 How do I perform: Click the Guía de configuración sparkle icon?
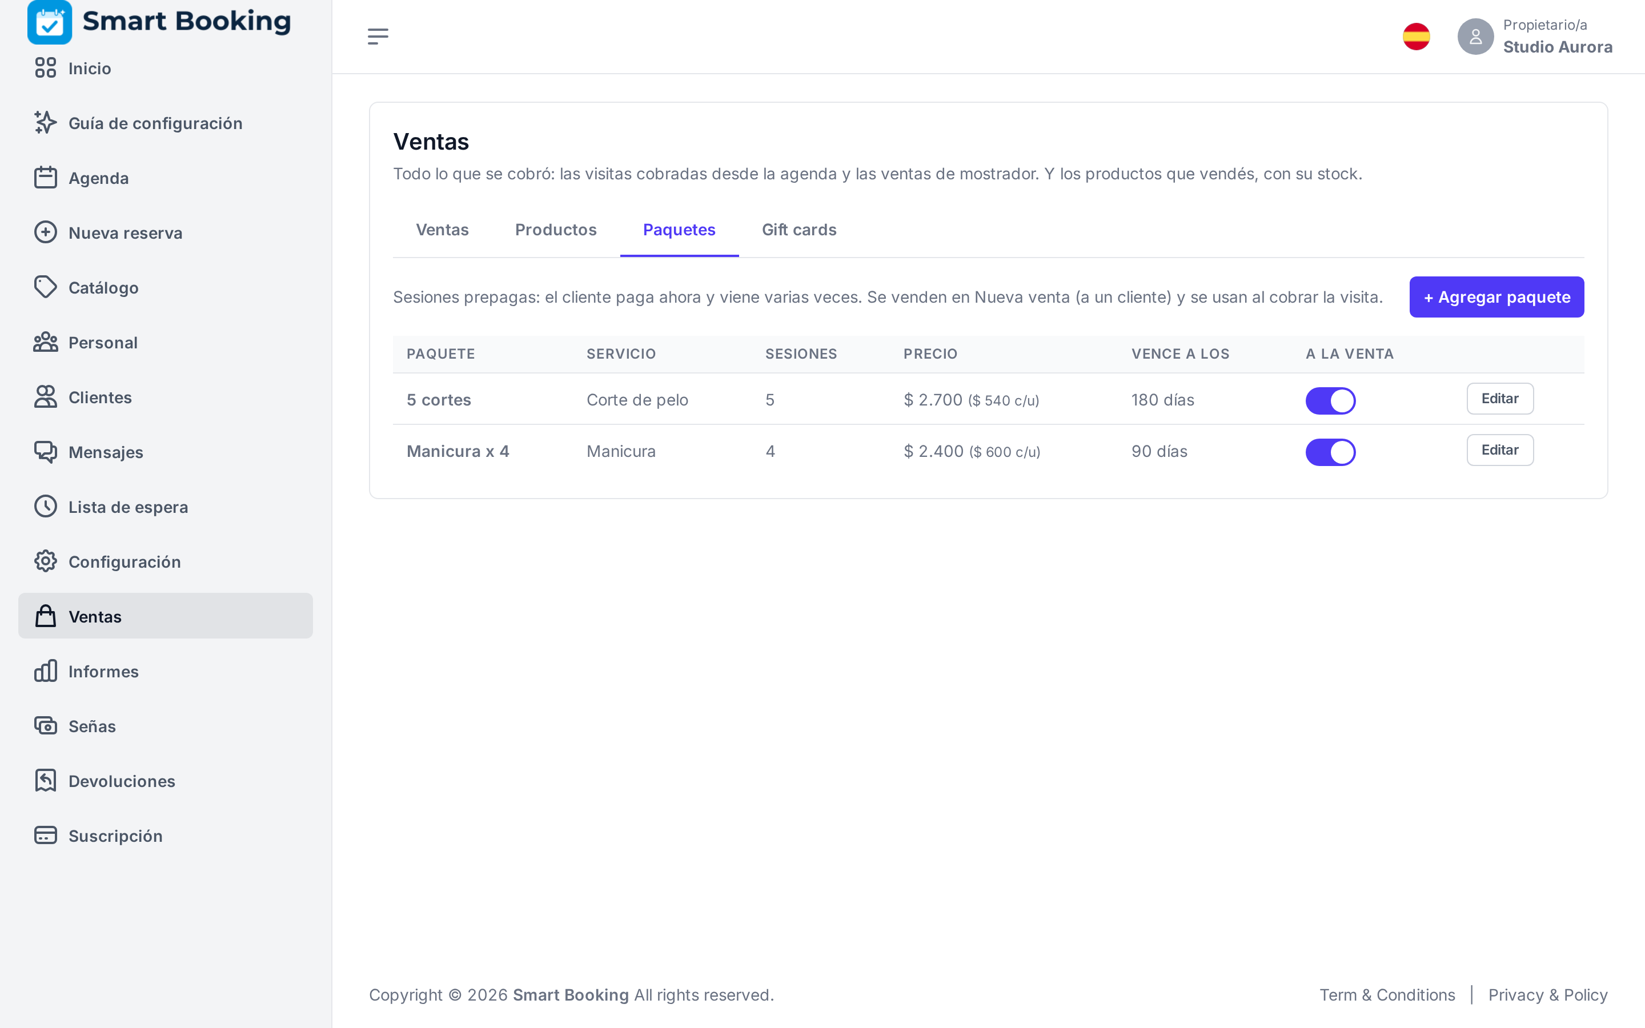click(46, 122)
